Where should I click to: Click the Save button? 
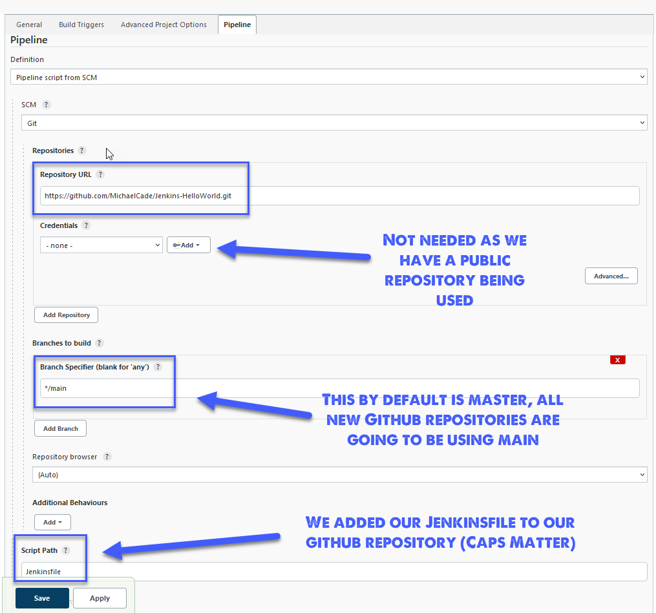(x=42, y=598)
